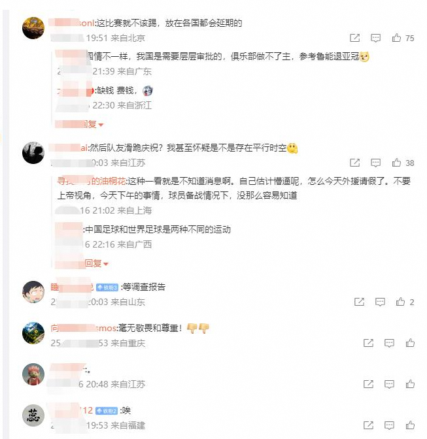
Task: Like the Fujian comment posted at 19:53
Action: click(410, 425)
